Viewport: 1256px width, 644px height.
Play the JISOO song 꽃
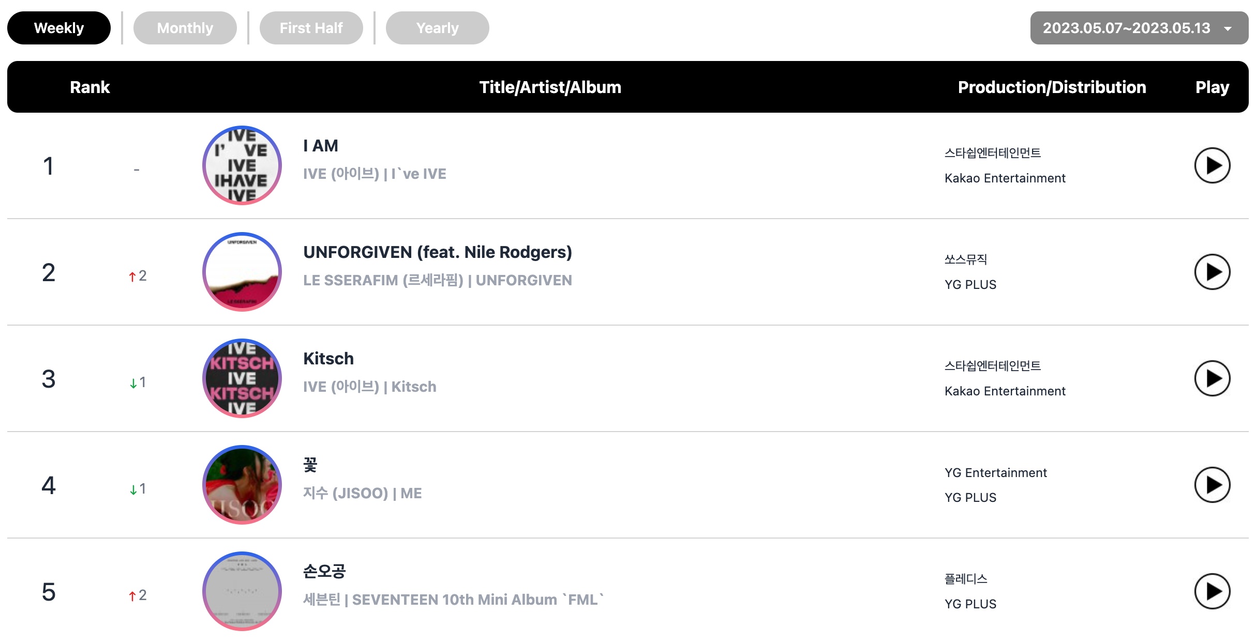pyautogui.click(x=1212, y=485)
